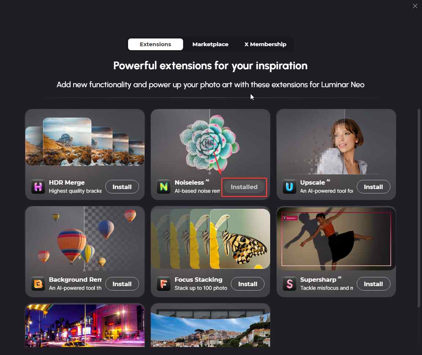Image resolution: width=422 pixels, height=355 pixels.
Task: Install the Focus Stacking extension
Action: point(248,284)
